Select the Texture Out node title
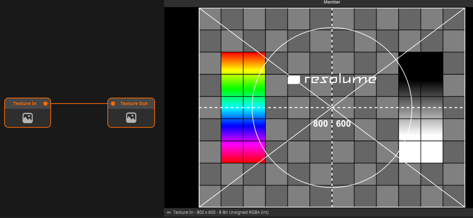Viewport: 473px width, 218px height. tap(134, 104)
